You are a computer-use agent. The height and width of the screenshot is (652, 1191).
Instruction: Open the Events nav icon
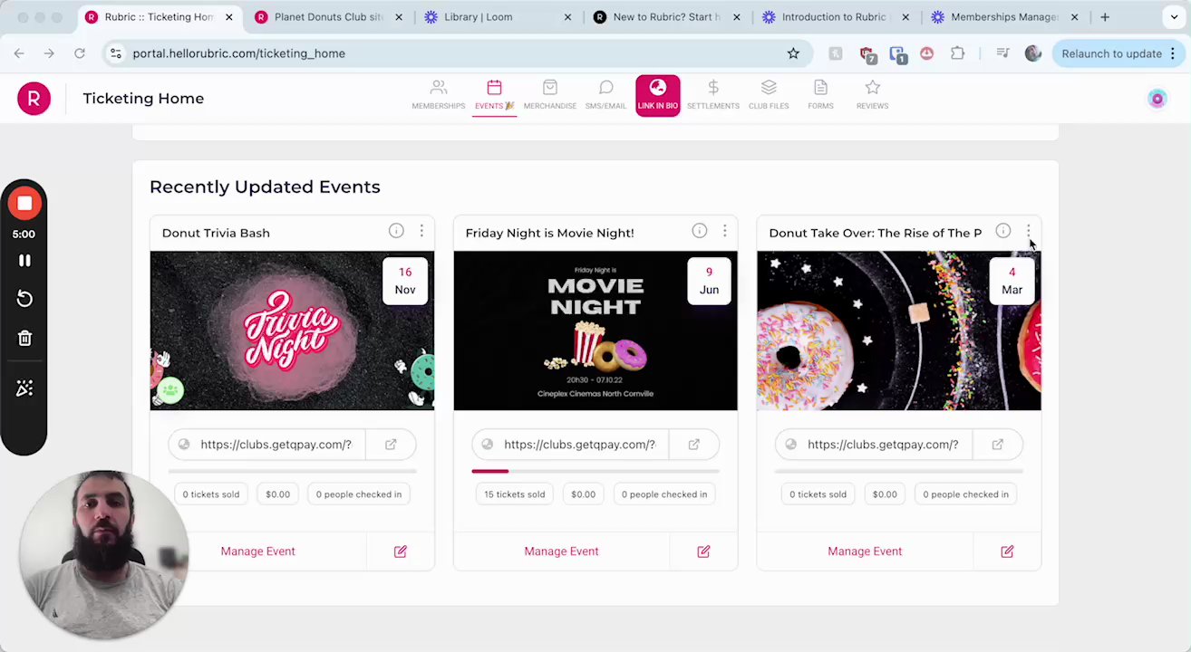(494, 94)
